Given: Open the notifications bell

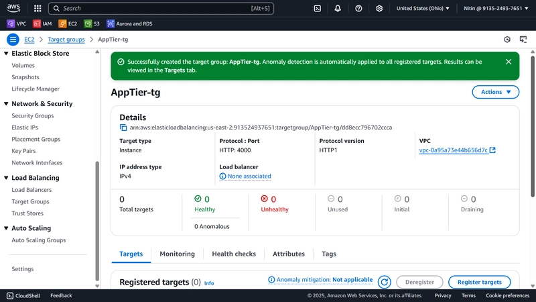Looking at the screenshot, I should coord(338,8).
